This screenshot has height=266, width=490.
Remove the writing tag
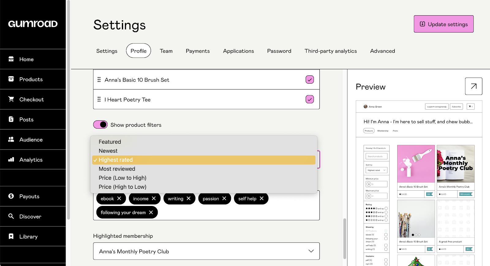click(189, 199)
